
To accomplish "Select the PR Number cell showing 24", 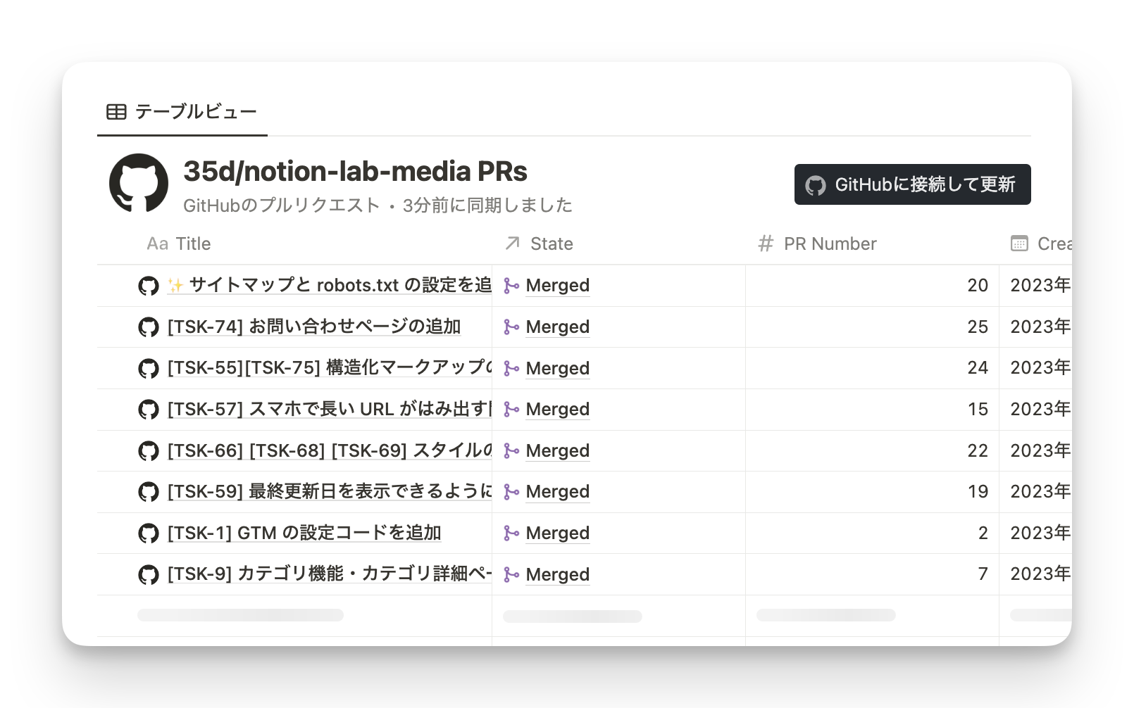I will 872,368.
